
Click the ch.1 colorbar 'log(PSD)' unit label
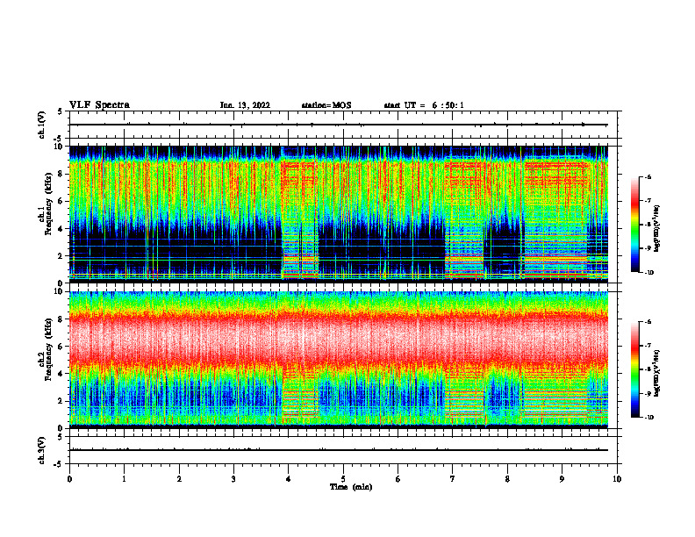click(657, 229)
